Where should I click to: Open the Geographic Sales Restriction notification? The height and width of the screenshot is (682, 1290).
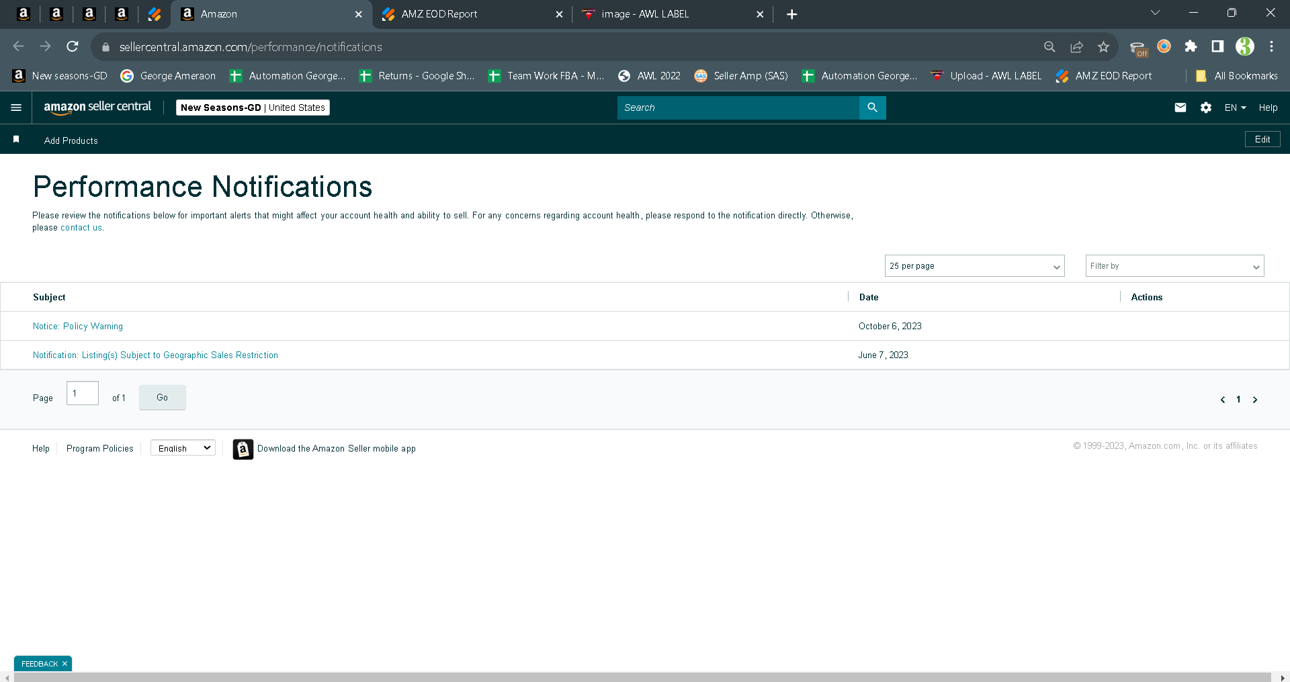(x=155, y=355)
